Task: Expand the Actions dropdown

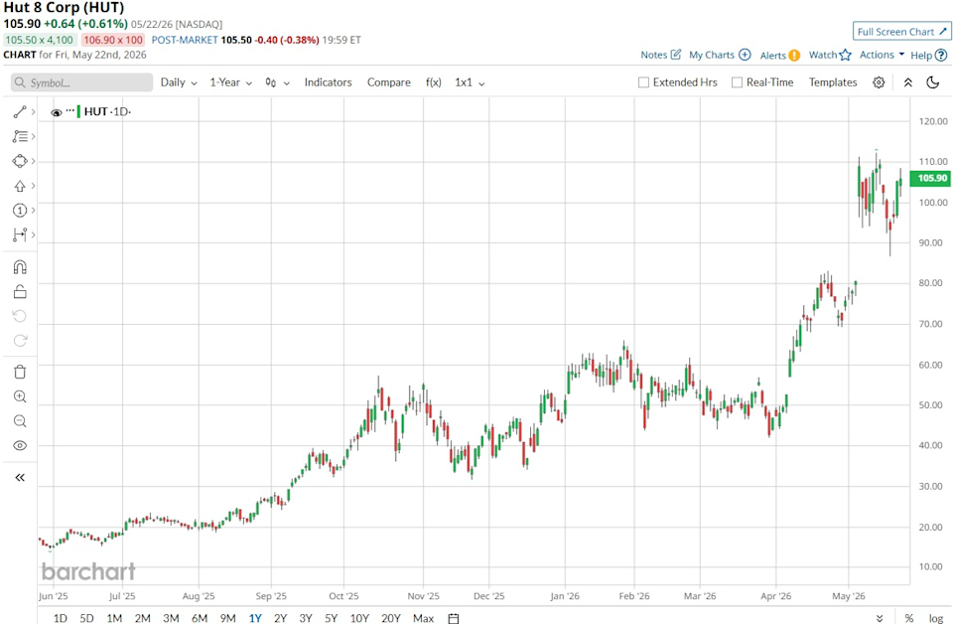Action: click(x=882, y=55)
